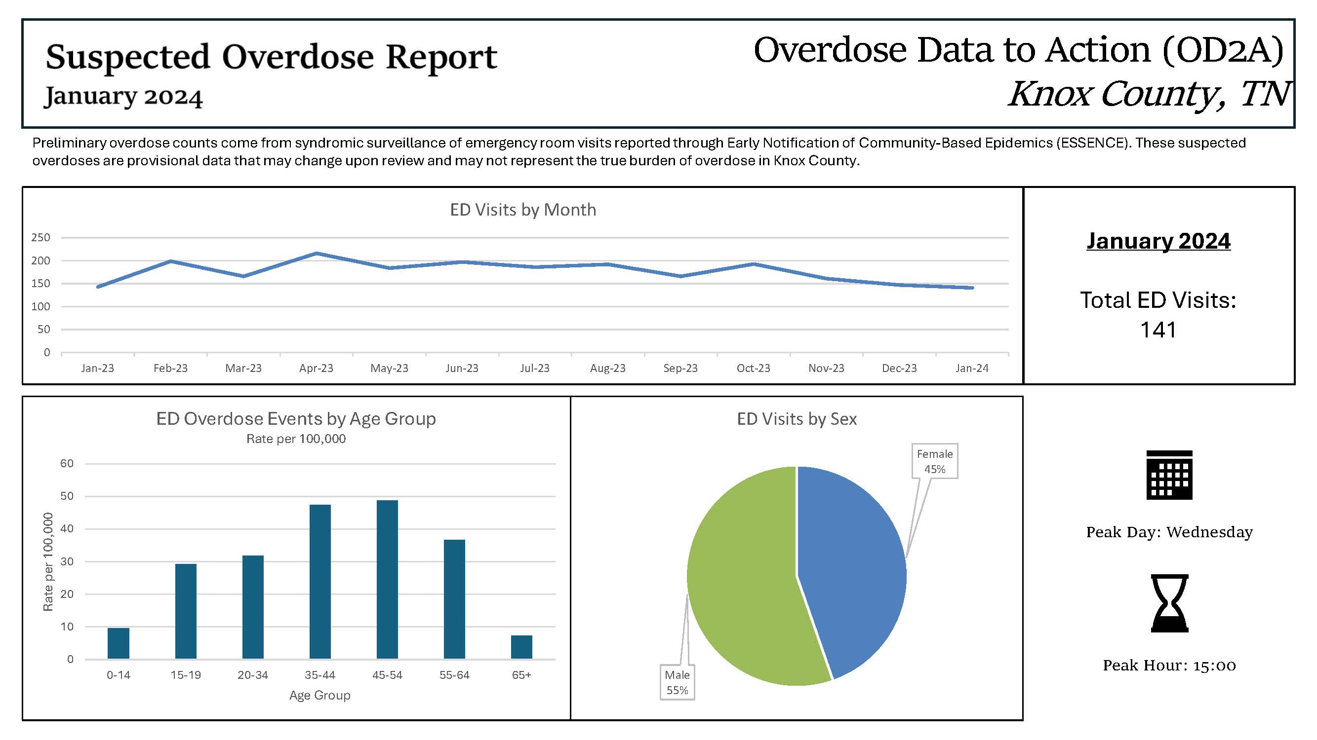Click the 'ED Visits by Month' chart title
The height and width of the screenshot is (740, 1317).
(523, 209)
